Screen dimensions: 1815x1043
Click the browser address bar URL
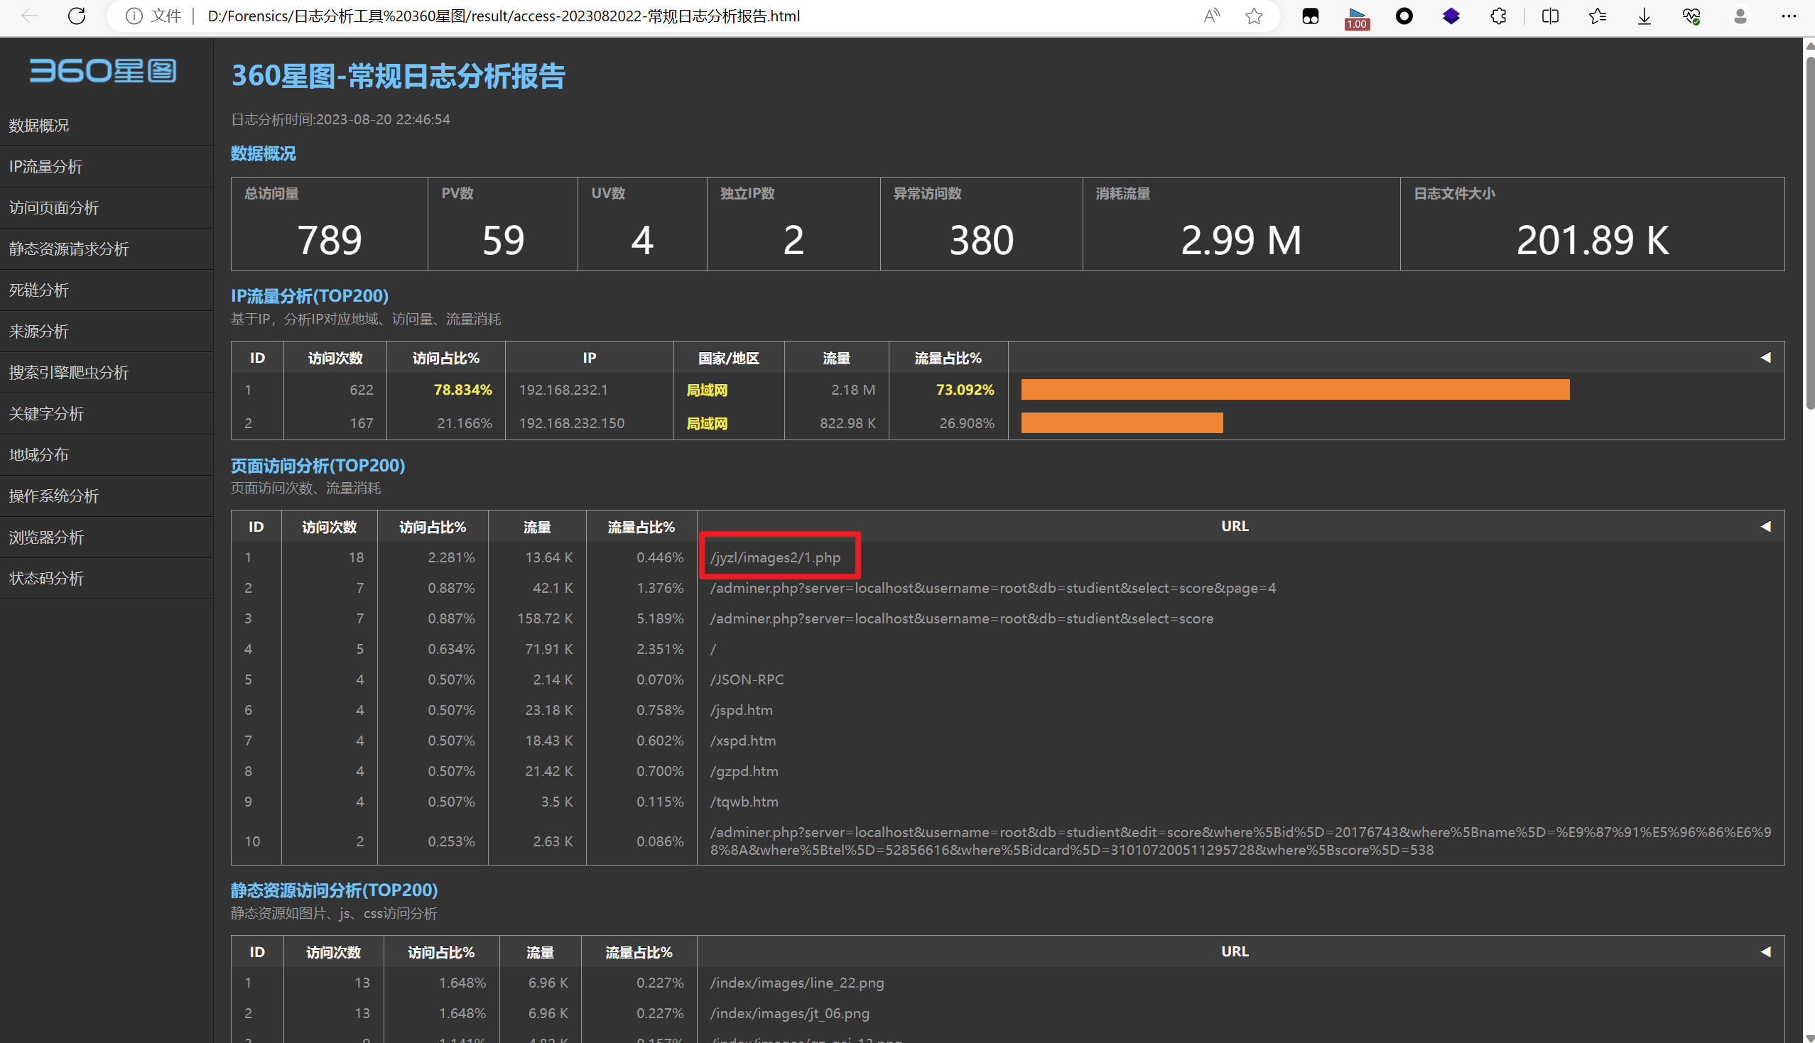503,16
